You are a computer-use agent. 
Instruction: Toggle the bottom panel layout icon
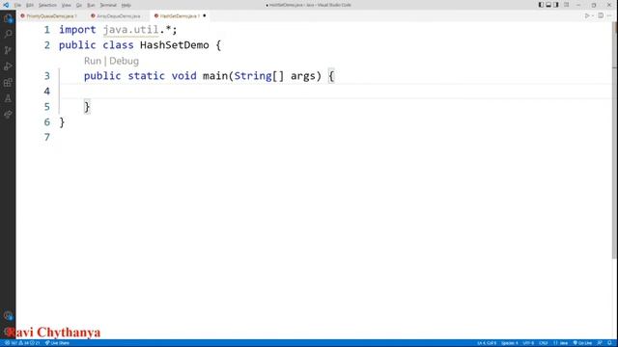pos(548,5)
